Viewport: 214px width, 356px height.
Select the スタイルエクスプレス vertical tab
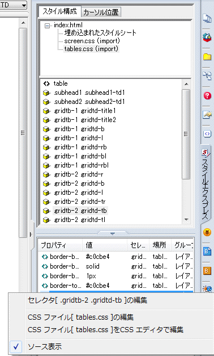click(206, 185)
